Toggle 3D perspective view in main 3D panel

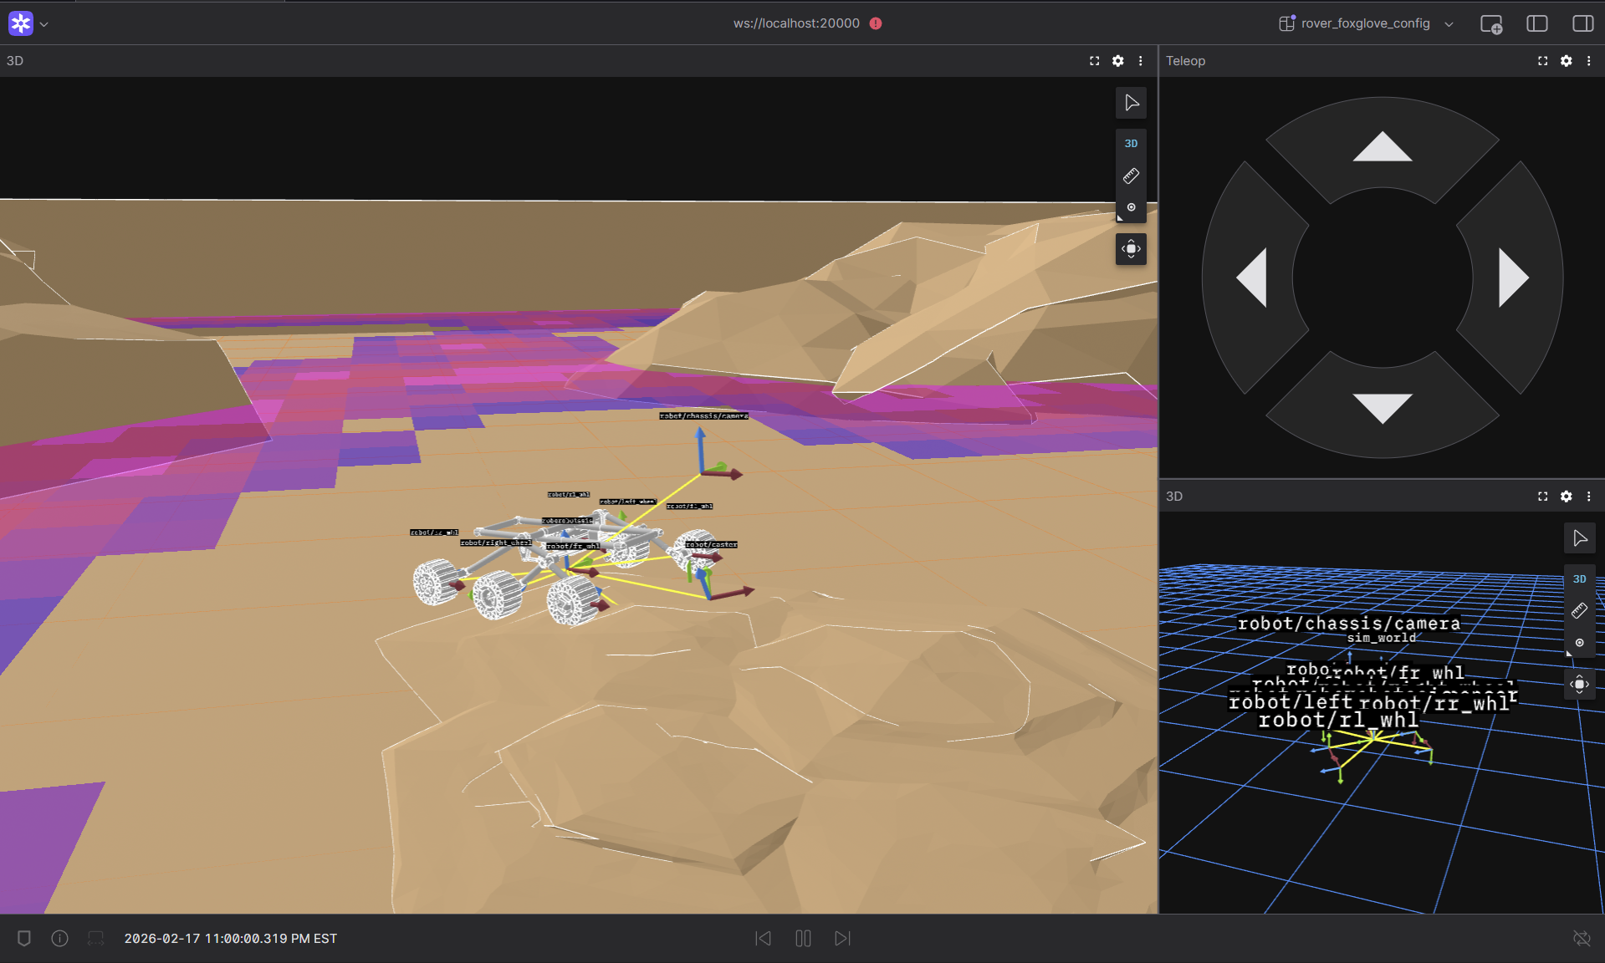(x=1131, y=143)
